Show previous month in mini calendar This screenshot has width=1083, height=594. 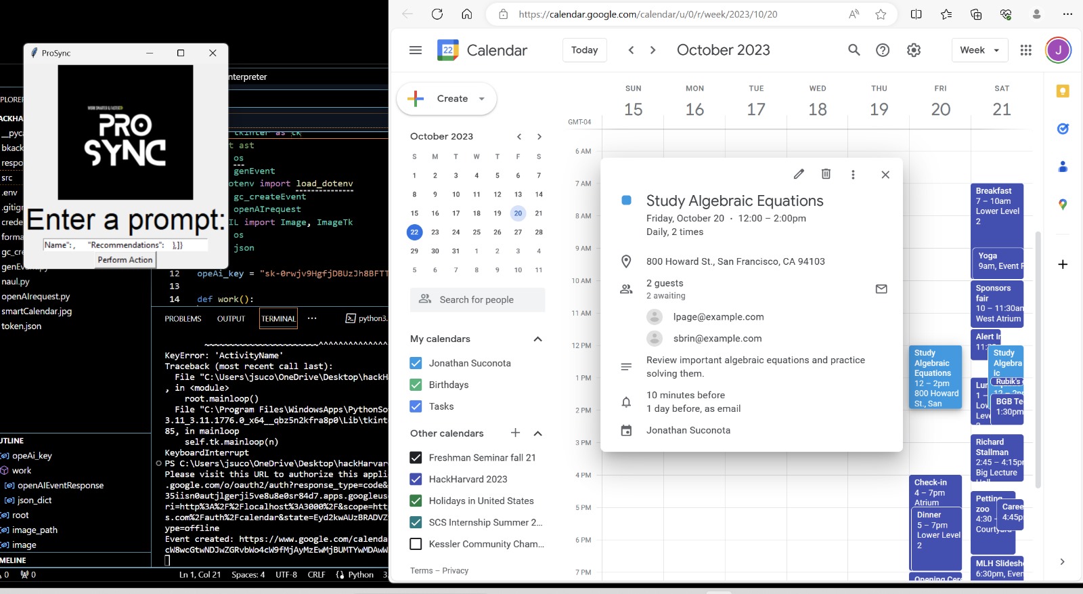[x=519, y=137]
